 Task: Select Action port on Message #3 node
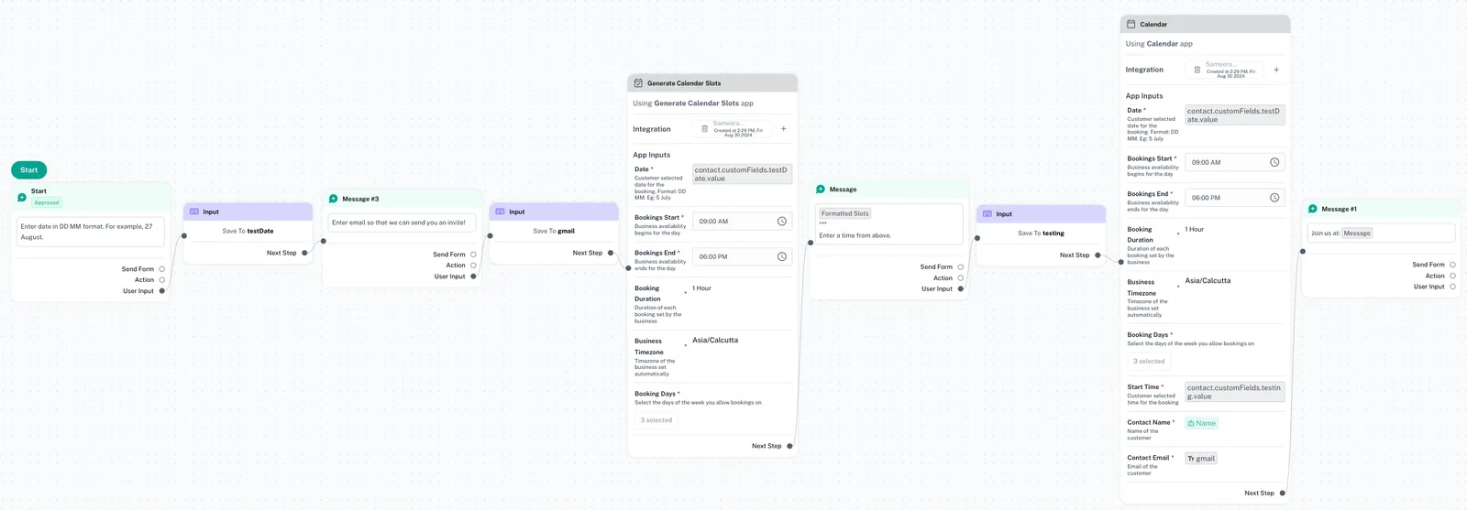(473, 266)
